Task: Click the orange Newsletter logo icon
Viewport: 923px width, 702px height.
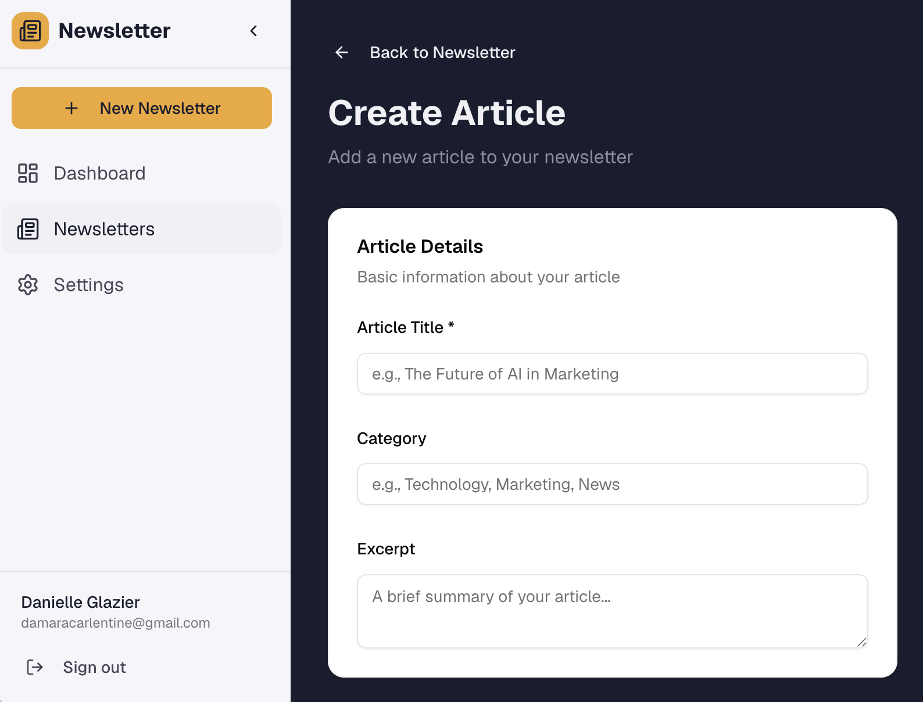Action: 30,31
